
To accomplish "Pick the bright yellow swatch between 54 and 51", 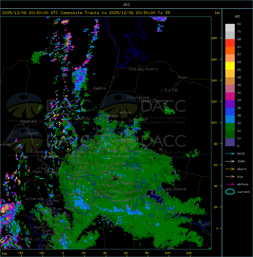I will pos(230,66).
